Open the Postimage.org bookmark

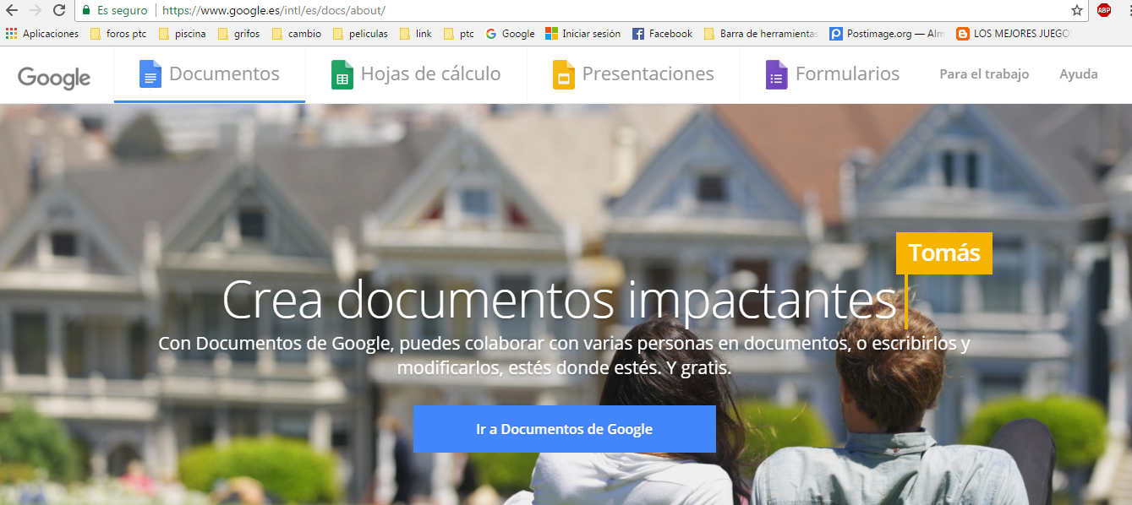click(888, 34)
